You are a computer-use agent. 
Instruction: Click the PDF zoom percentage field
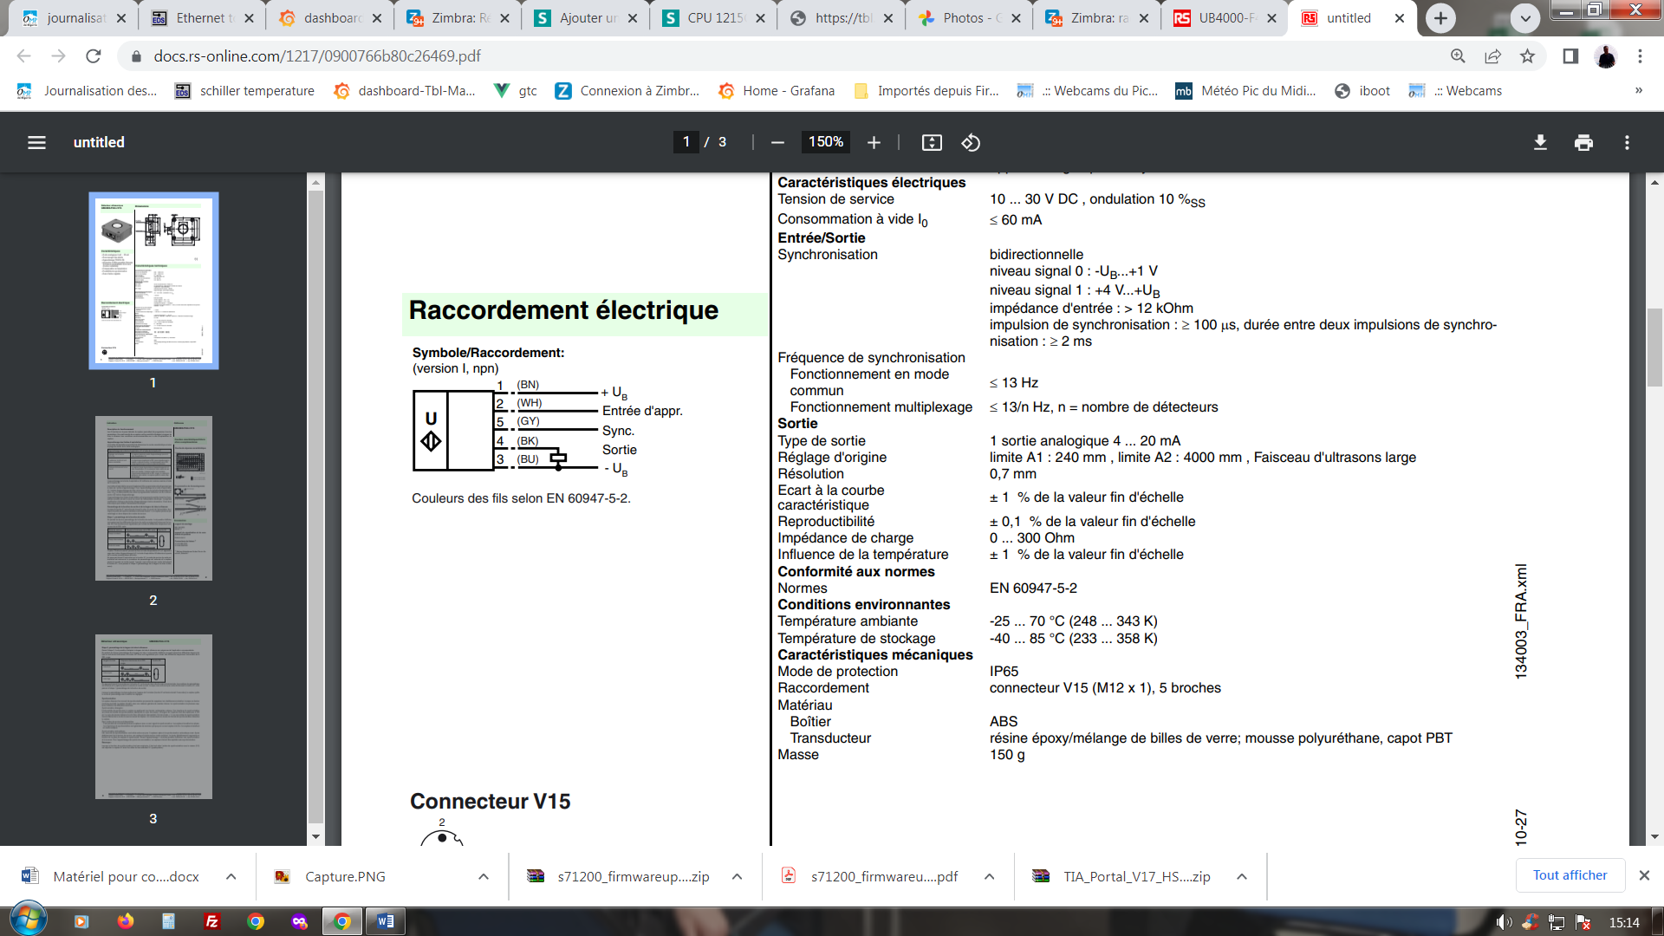pos(825,142)
